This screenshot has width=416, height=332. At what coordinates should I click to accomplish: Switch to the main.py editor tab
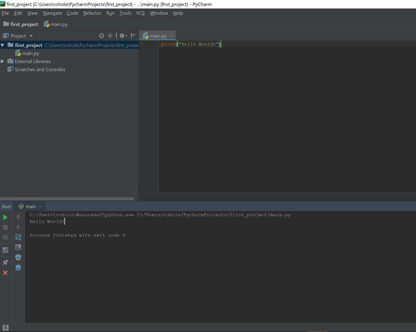point(157,36)
